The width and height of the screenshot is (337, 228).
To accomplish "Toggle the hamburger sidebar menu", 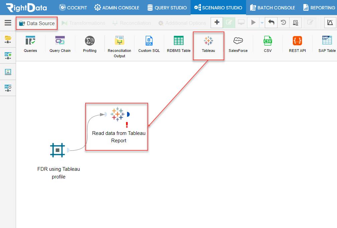I will tap(8, 23).
